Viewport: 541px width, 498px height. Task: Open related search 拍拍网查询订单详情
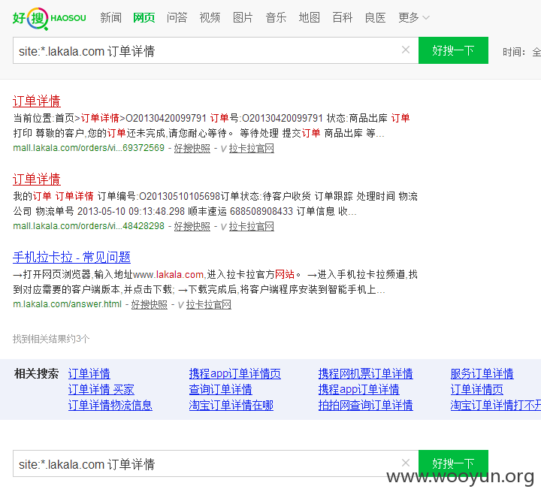pos(366,405)
